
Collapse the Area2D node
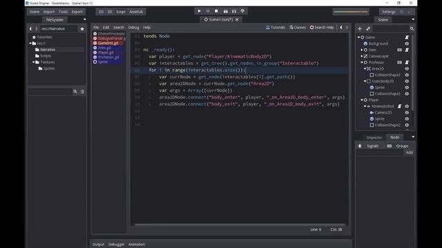(x=365, y=69)
